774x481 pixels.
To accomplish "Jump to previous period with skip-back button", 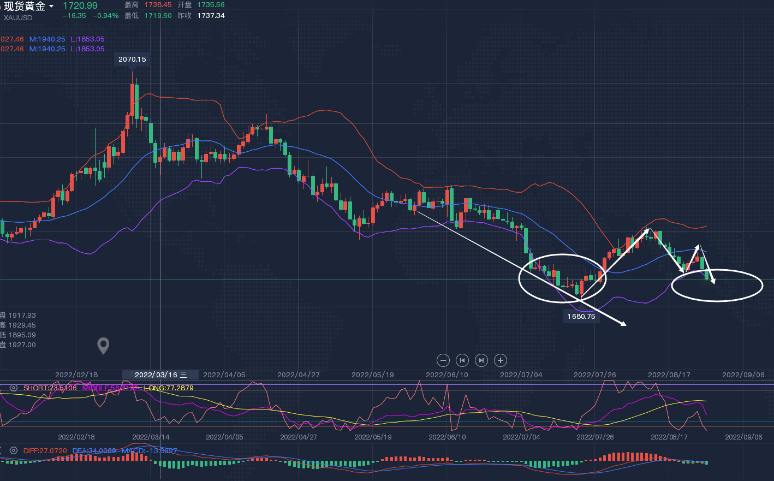I will point(462,360).
